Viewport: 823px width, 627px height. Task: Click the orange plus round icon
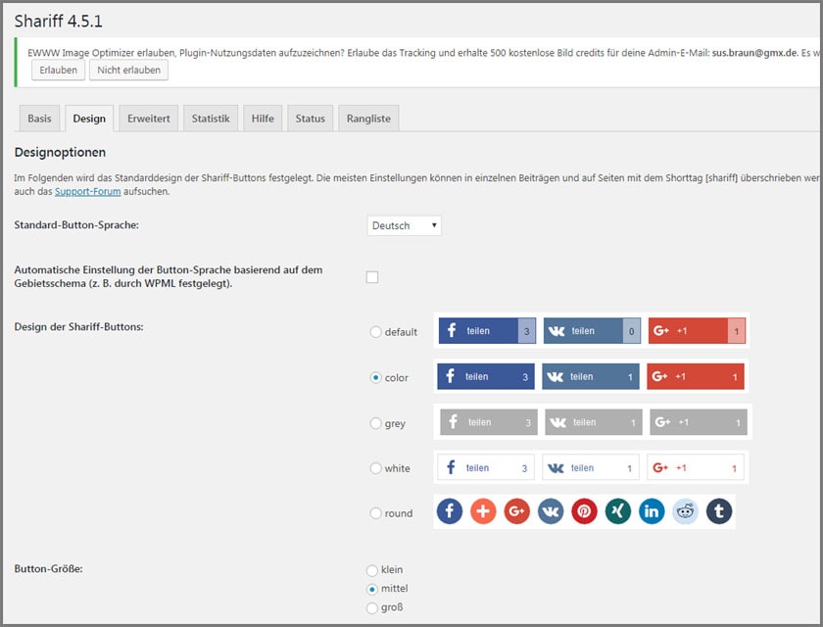point(483,511)
